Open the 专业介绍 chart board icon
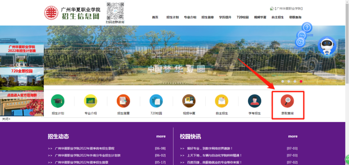This screenshot has width=349, height=165. pos(90,101)
